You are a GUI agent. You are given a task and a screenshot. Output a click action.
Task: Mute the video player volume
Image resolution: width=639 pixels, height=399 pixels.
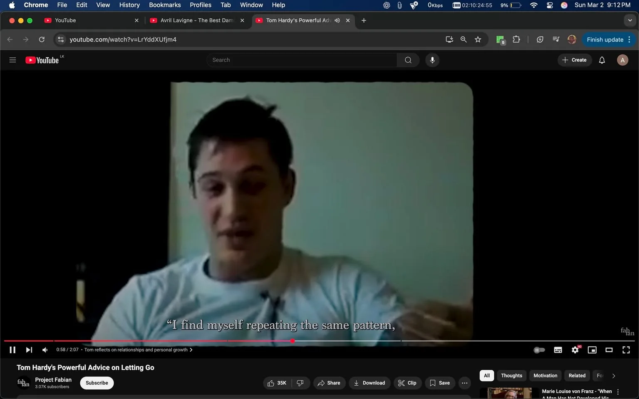[45, 350]
